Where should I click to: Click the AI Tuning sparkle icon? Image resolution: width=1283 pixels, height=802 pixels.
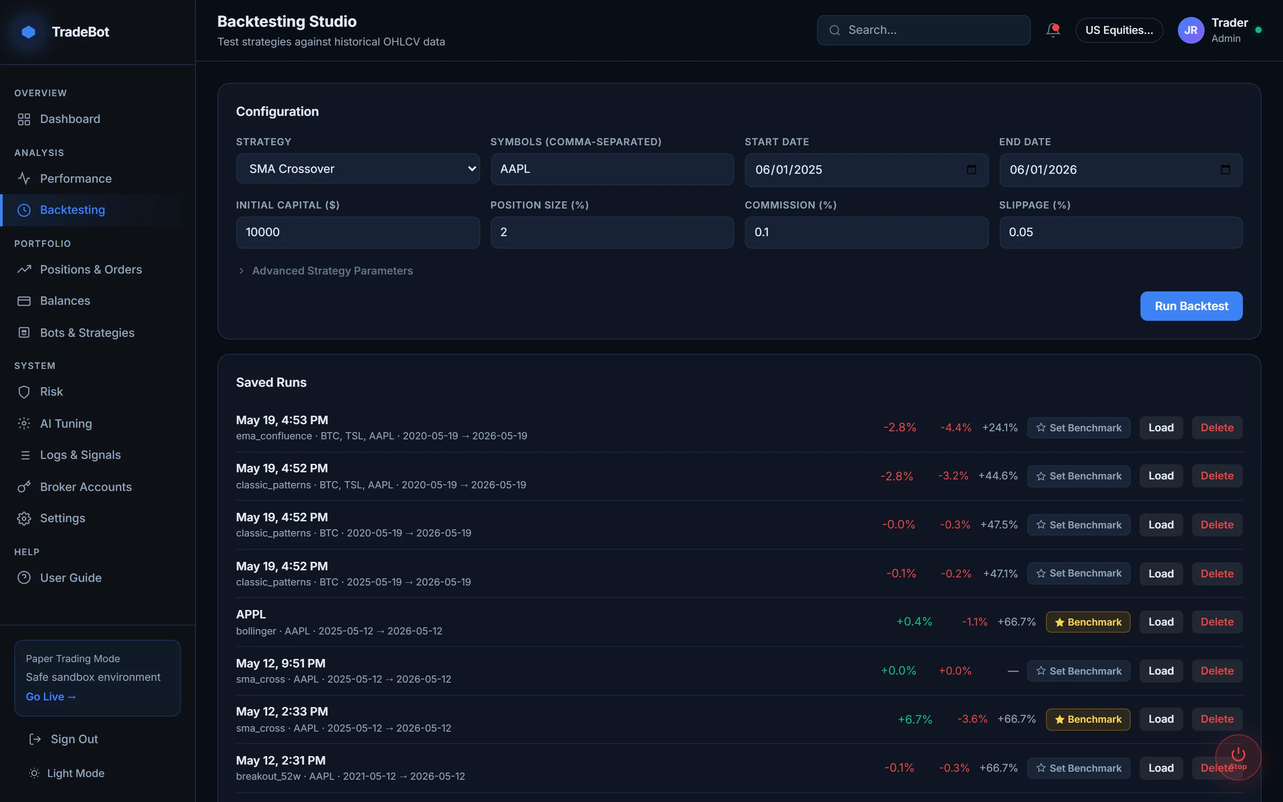(x=24, y=423)
